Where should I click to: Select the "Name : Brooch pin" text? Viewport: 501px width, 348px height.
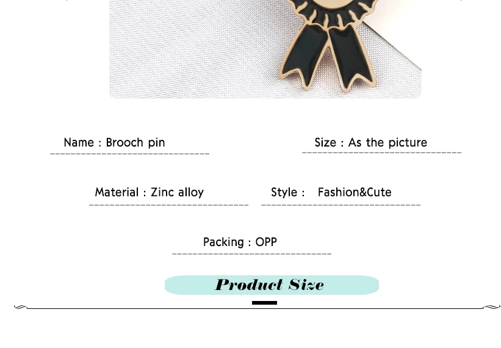[114, 142]
